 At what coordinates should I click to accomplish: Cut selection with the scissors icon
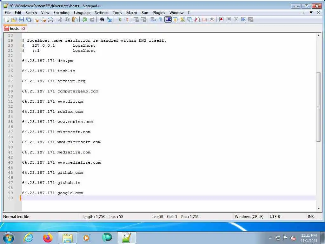tap(60, 19)
